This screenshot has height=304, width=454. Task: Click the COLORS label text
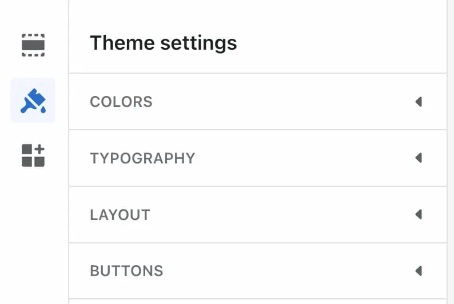[x=121, y=102]
